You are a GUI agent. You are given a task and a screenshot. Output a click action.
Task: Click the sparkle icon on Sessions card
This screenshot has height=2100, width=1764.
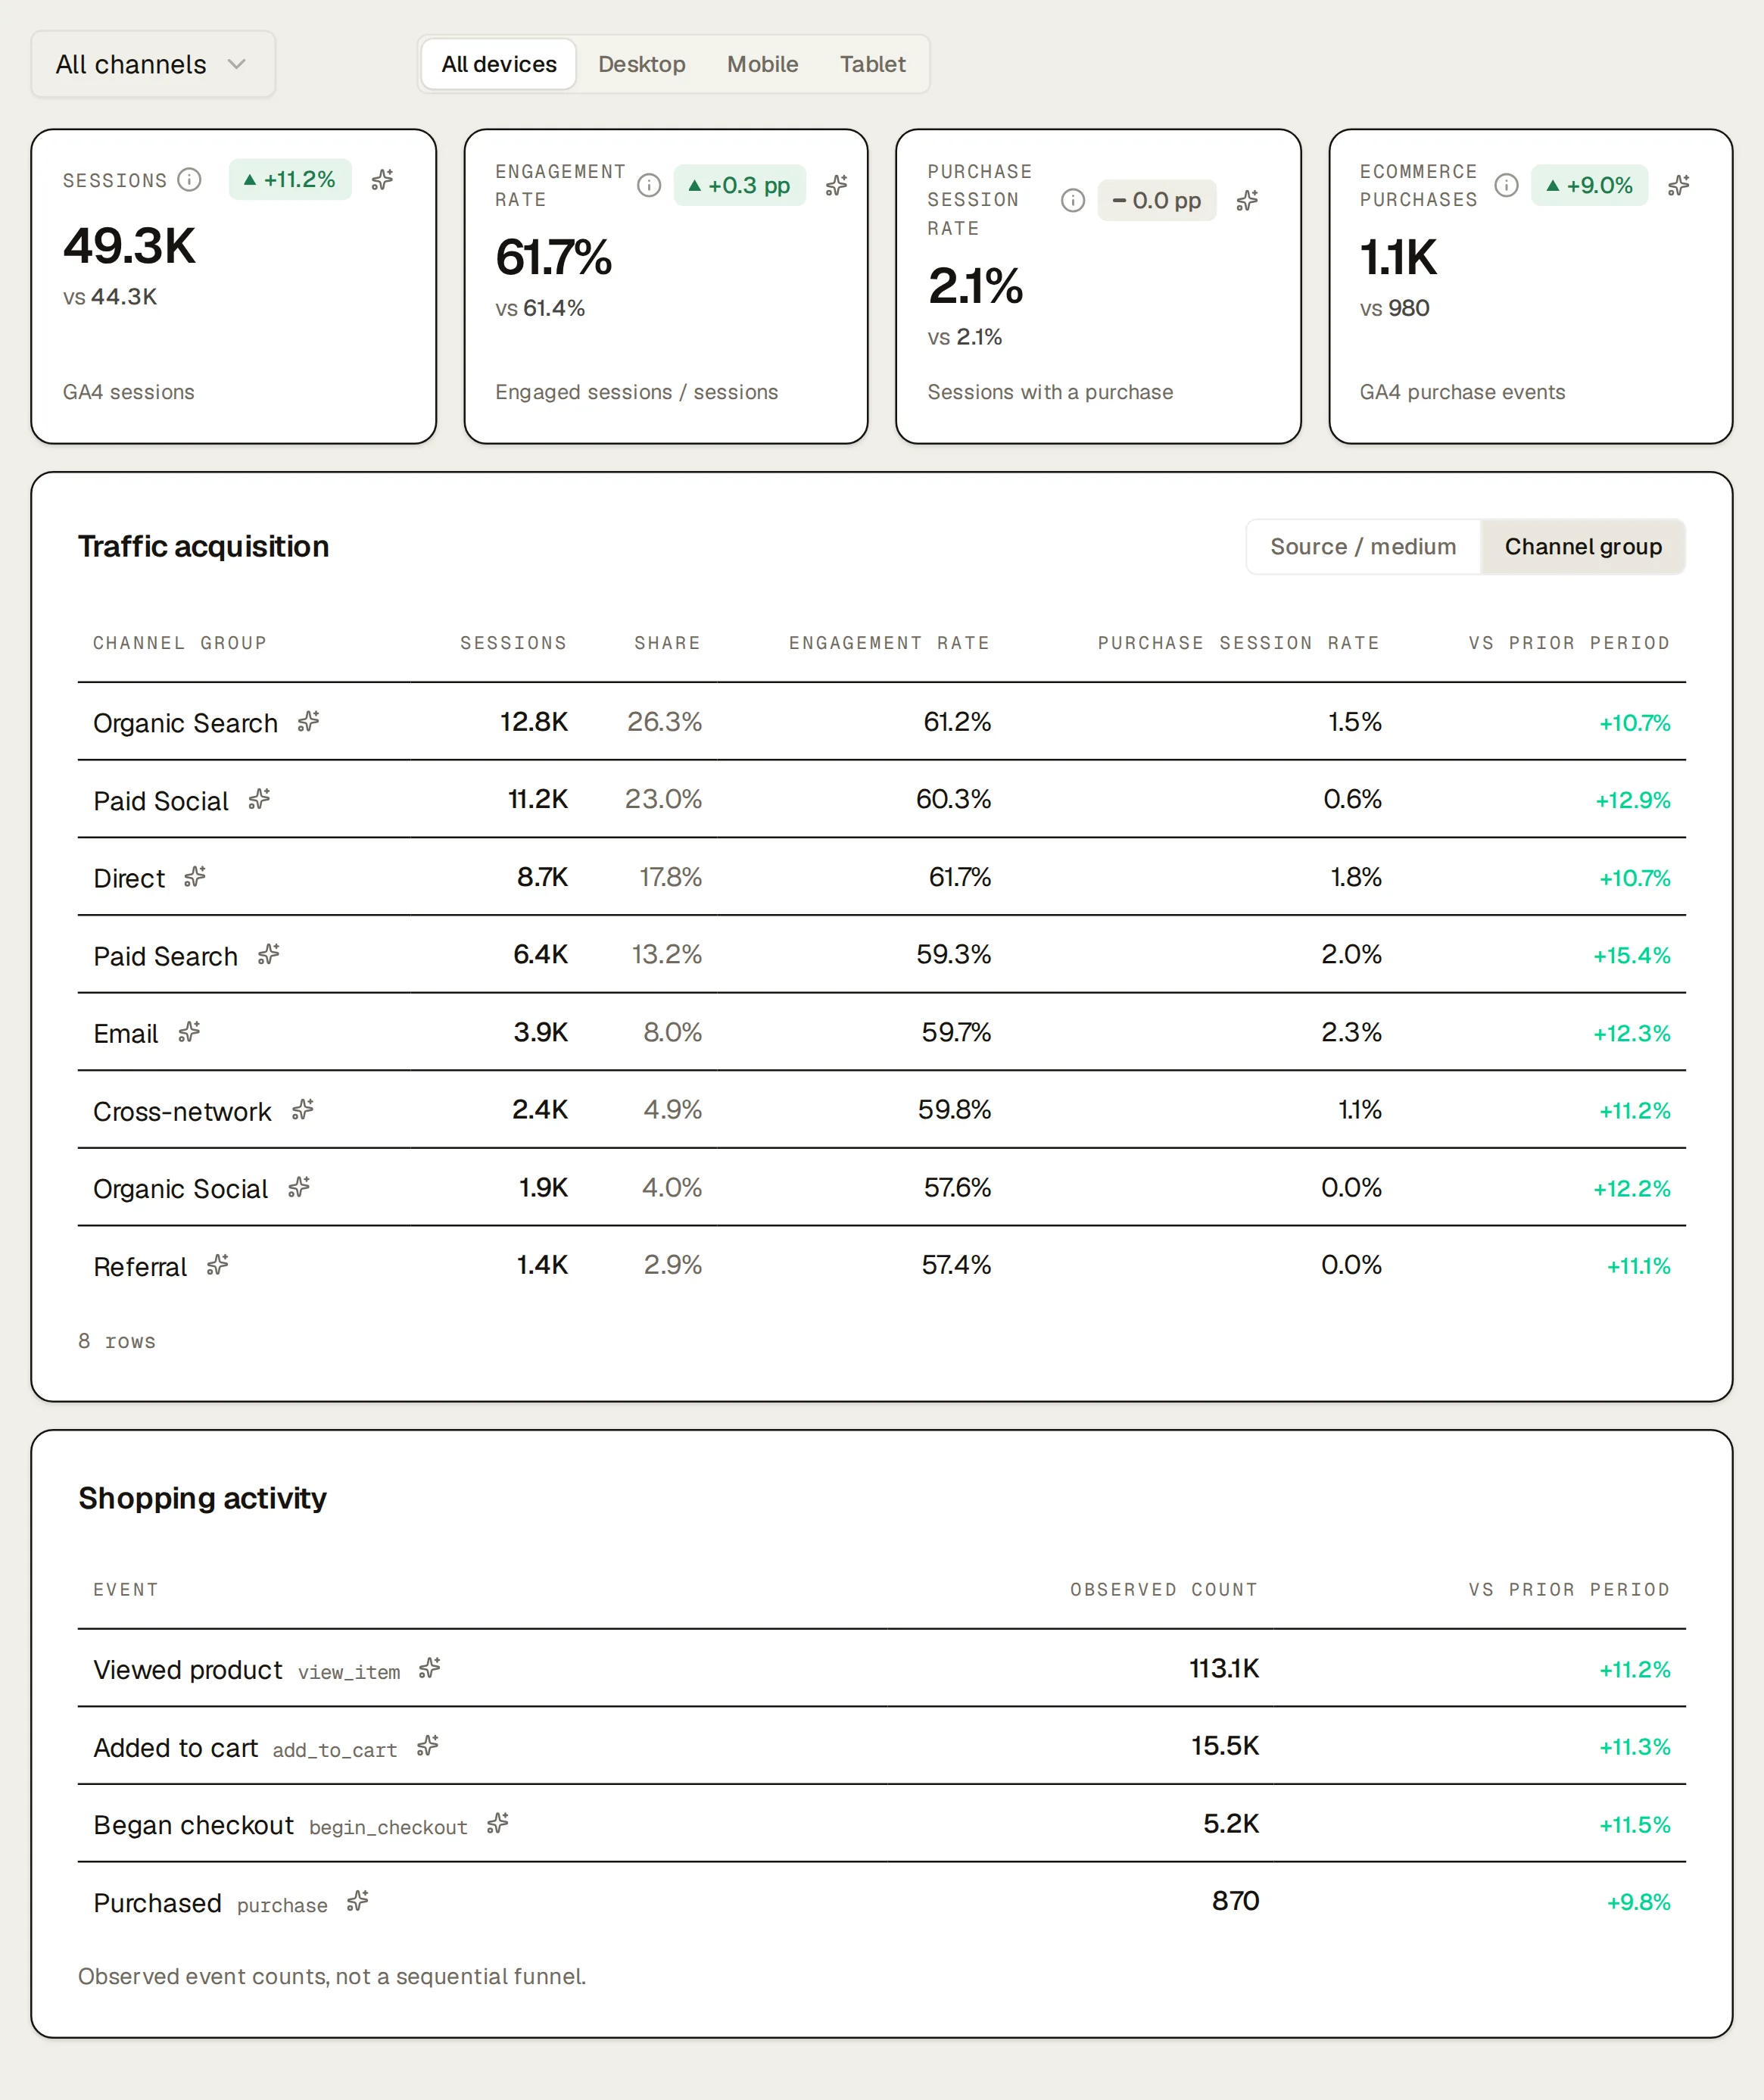click(x=383, y=180)
